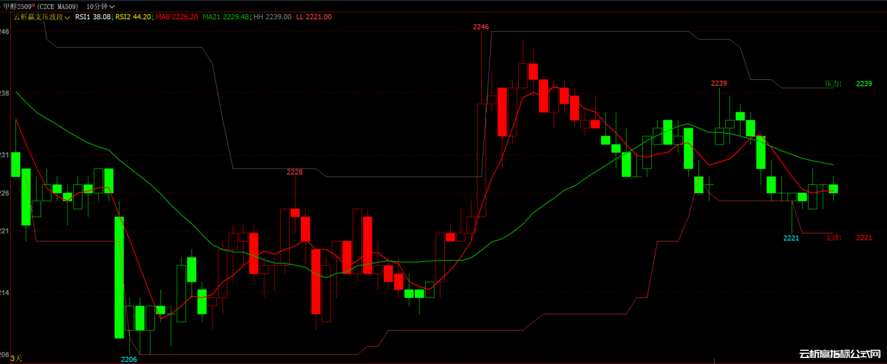Click the 2228 peak price label
887x364 pixels.
(295, 172)
